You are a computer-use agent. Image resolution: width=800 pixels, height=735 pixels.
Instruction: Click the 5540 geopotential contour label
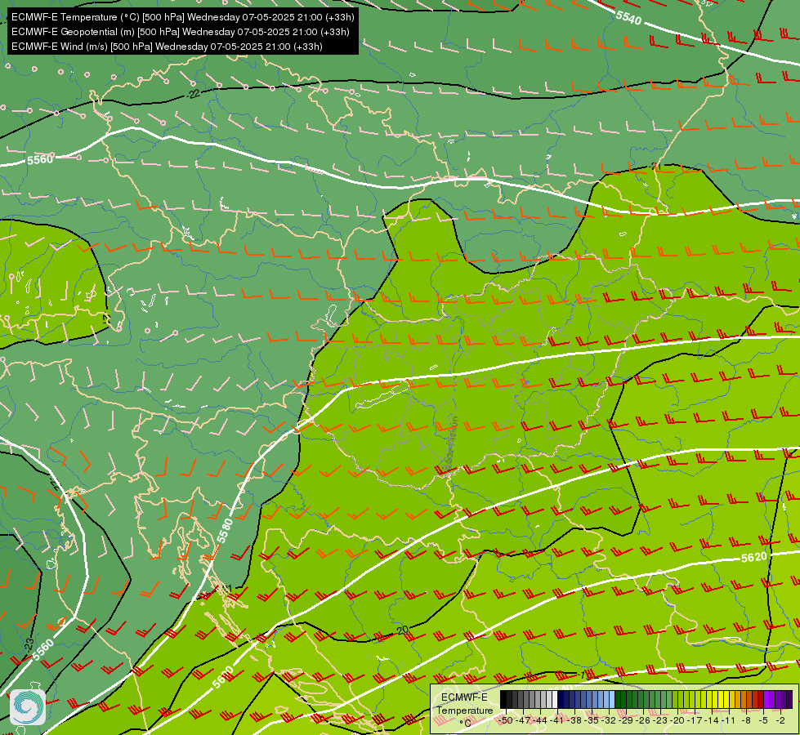628,18
